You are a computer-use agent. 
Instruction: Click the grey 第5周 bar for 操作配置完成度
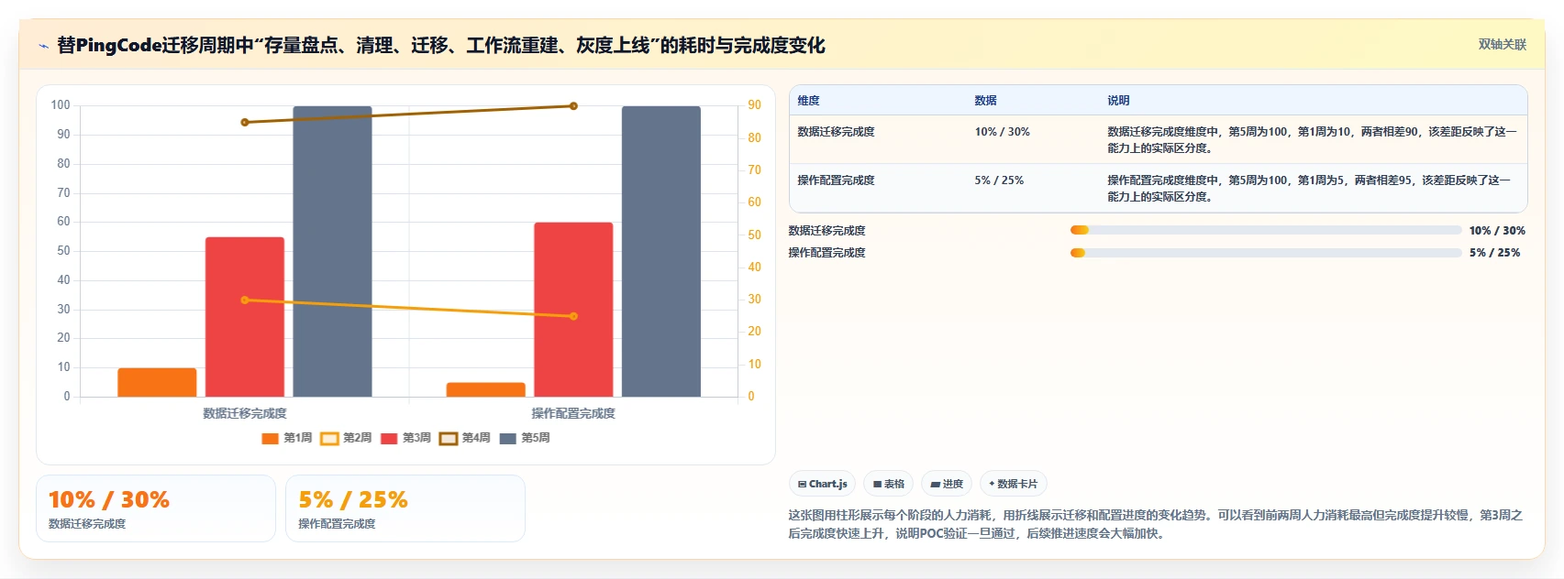(x=660, y=251)
